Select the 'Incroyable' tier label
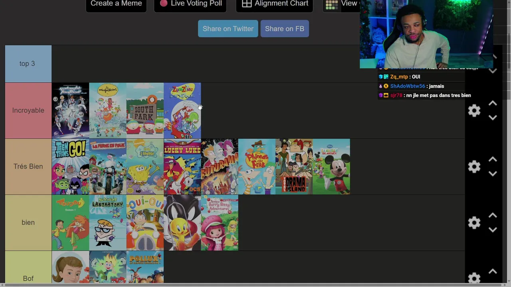Image resolution: width=511 pixels, height=287 pixels. [28, 110]
